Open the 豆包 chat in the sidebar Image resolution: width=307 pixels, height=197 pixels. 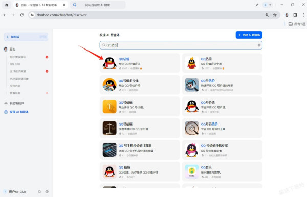(x=13, y=49)
